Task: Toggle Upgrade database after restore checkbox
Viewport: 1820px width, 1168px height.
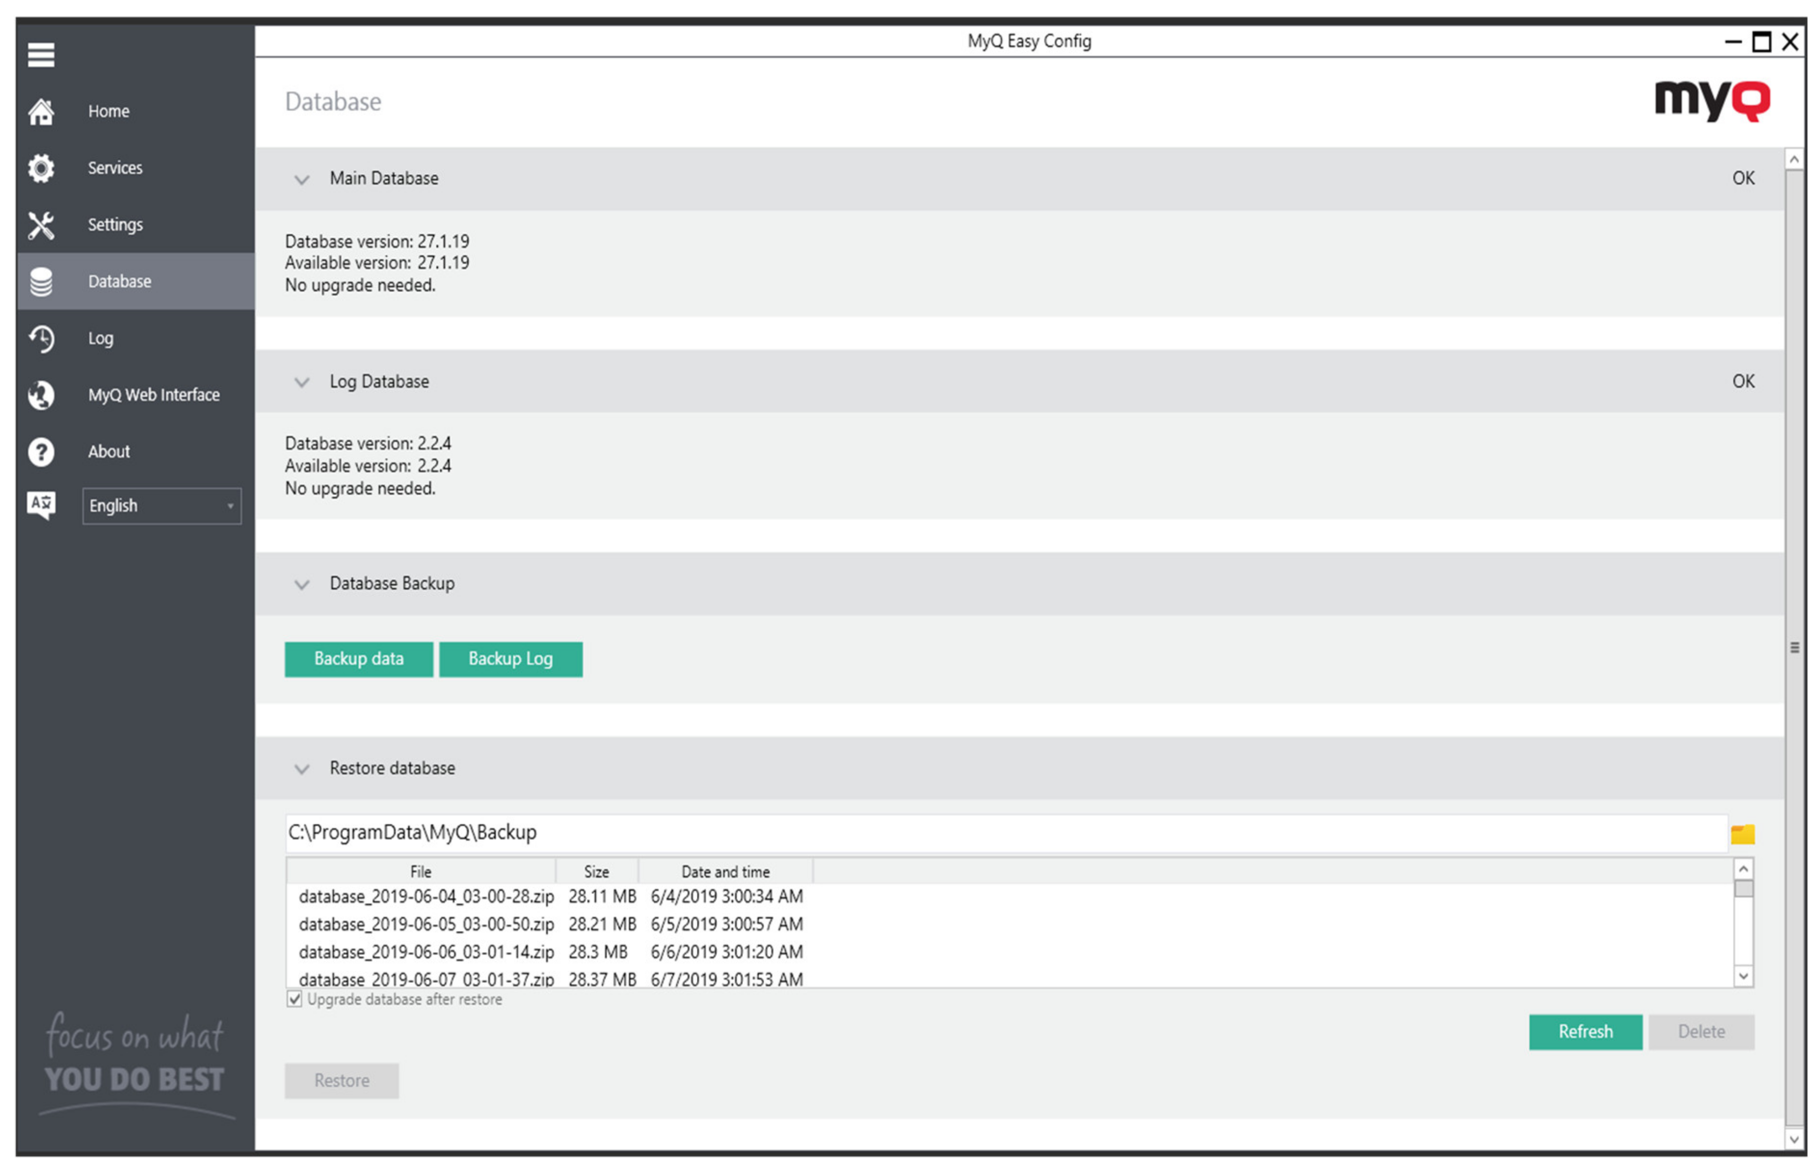Action: (x=294, y=999)
